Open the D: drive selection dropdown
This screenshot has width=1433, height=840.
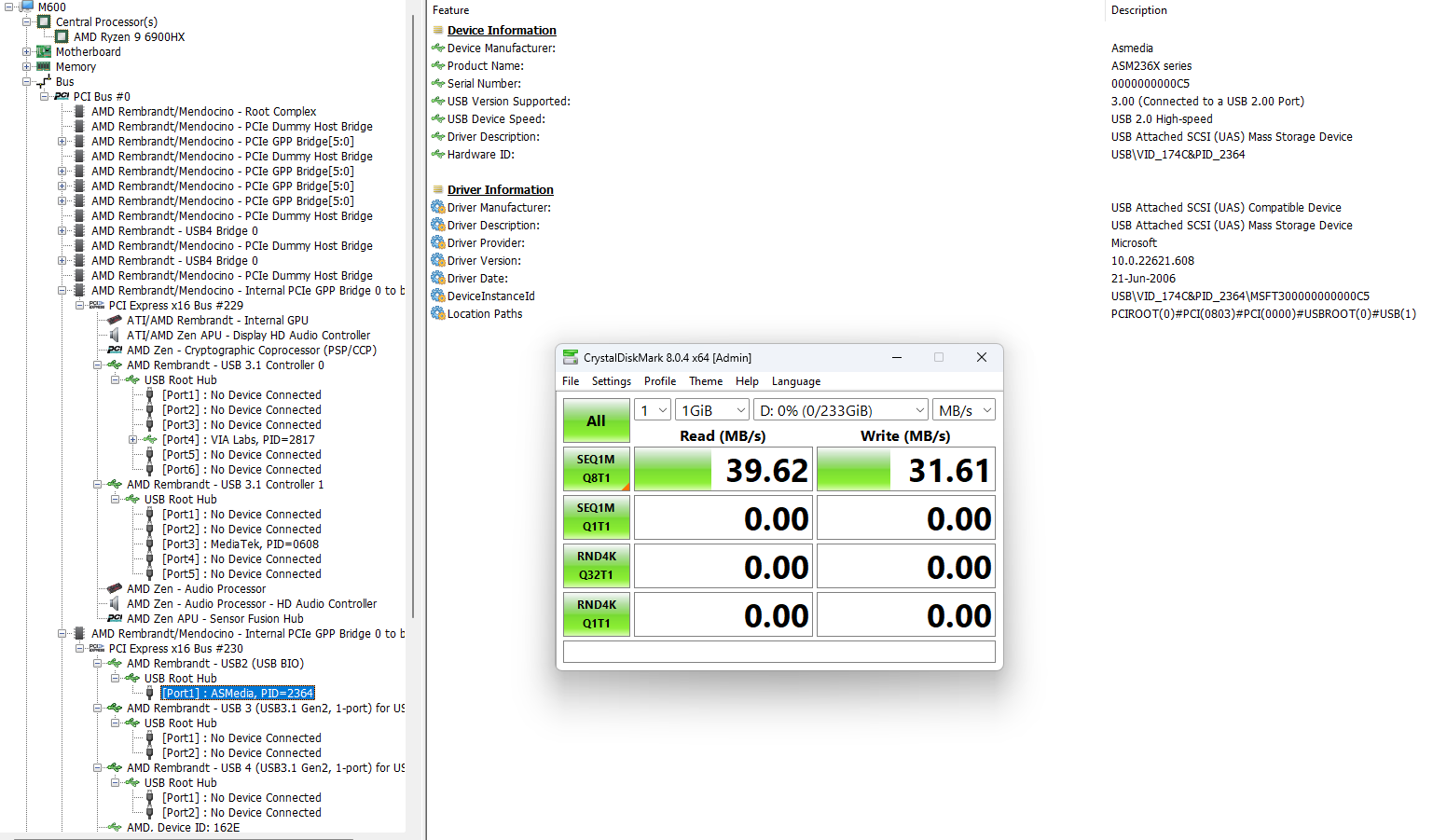(x=841, y=410)
